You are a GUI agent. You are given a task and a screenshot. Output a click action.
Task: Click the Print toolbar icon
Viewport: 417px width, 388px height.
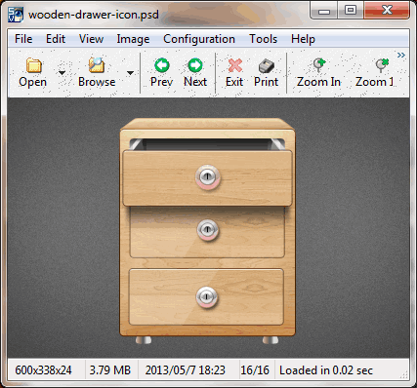pos(267,66)
